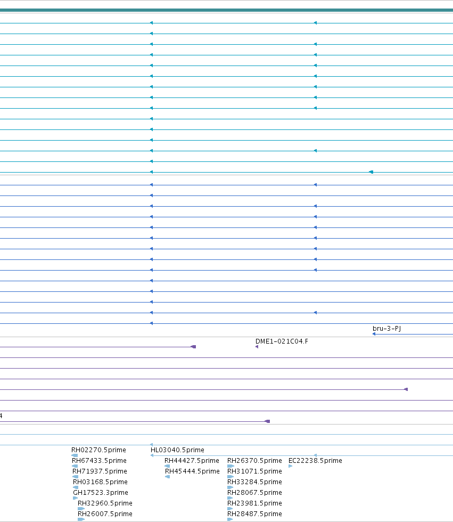This screenshot has width=453, height=522.
Task: Click the purple exon block on the row labeled 4
Action: tap(267, 421)
